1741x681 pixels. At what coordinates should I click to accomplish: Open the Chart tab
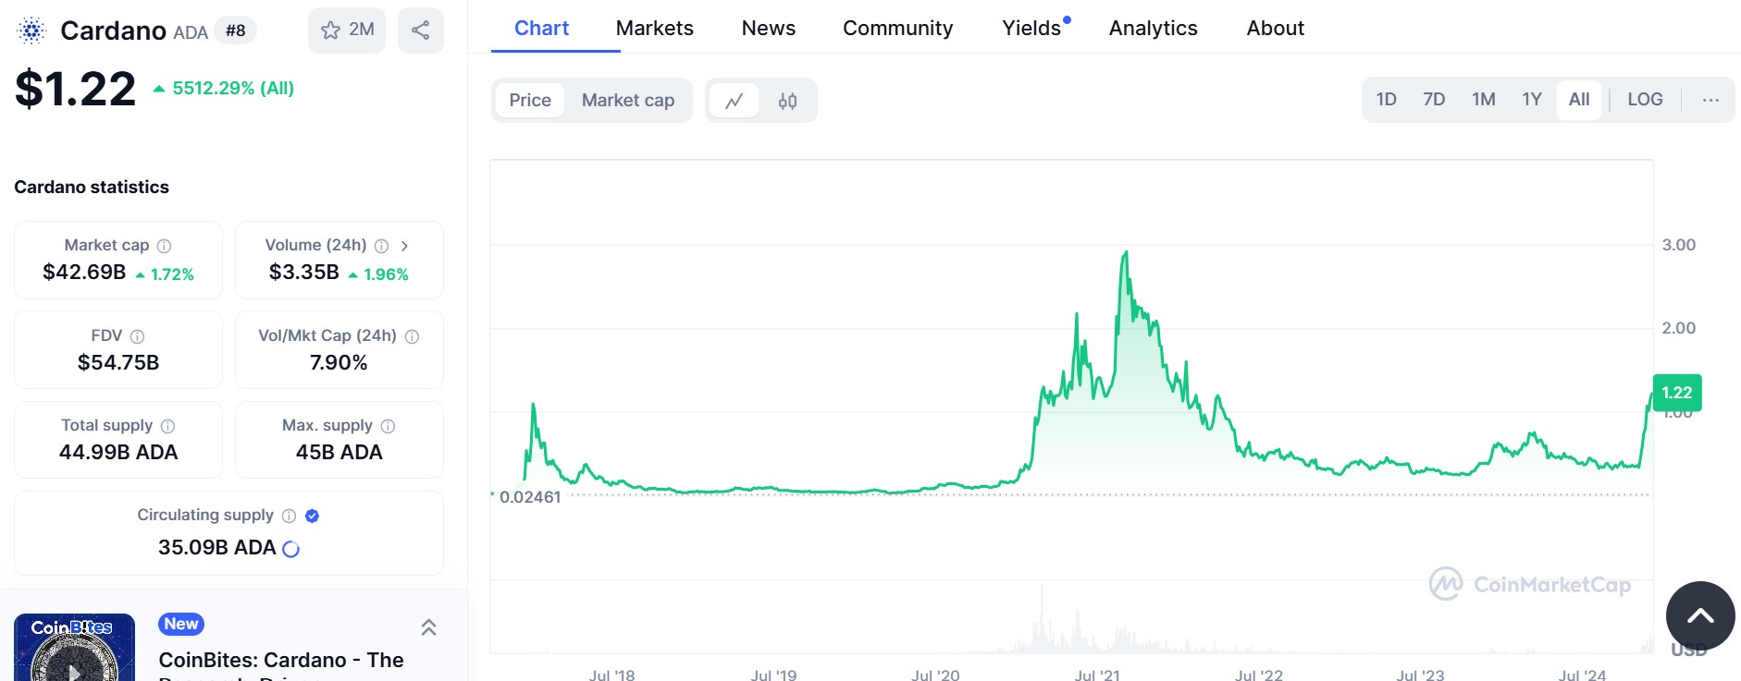click(542, 28)
